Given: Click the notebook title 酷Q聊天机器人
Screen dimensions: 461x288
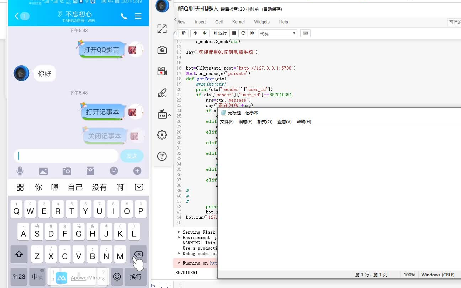Looking at the screenshot, I should point(198,9).
